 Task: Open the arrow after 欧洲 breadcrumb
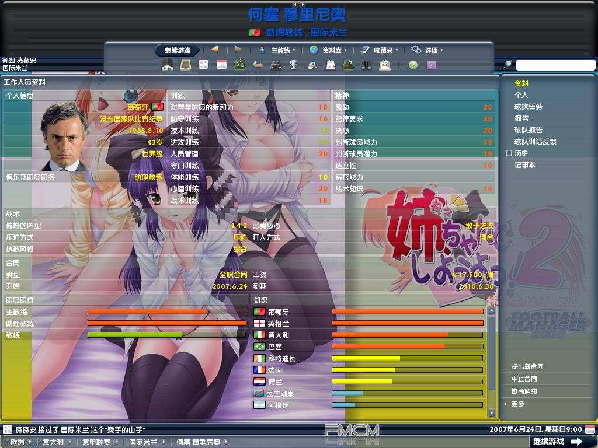click(x=30, y=442)
